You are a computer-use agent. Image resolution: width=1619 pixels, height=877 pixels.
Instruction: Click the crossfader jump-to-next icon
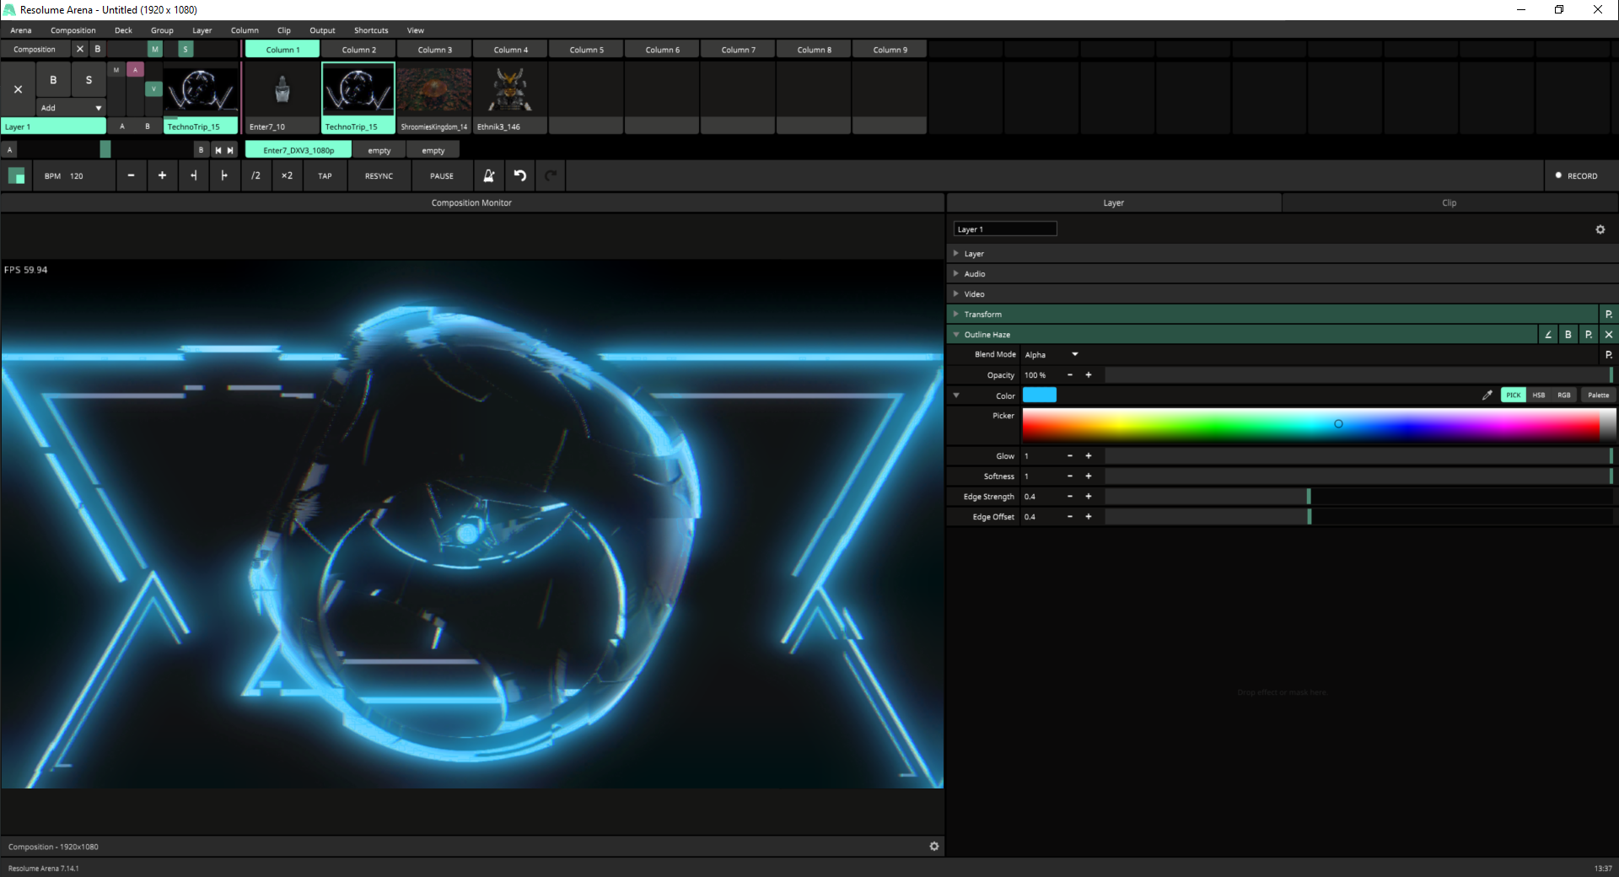pyautogui.click(x=230, y=150)
